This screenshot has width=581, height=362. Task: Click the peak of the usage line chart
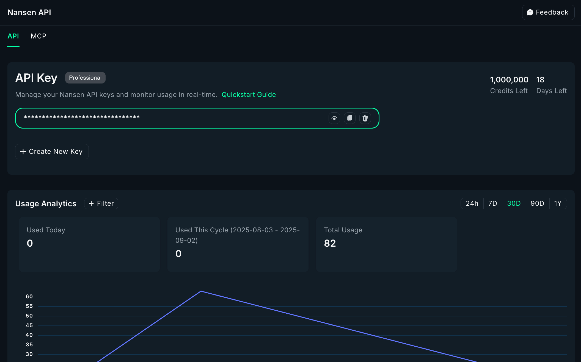[x=201, y=291]
